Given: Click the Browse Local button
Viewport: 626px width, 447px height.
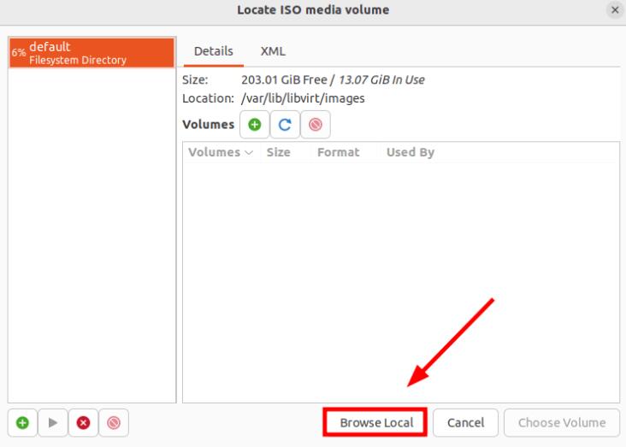Looking at the screenshot, I should (x=376, y=423).
